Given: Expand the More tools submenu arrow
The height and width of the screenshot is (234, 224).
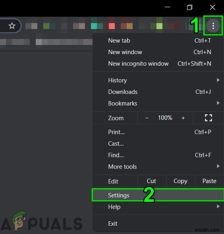Looking at the screenshot, I should click(x=218, y=166).
